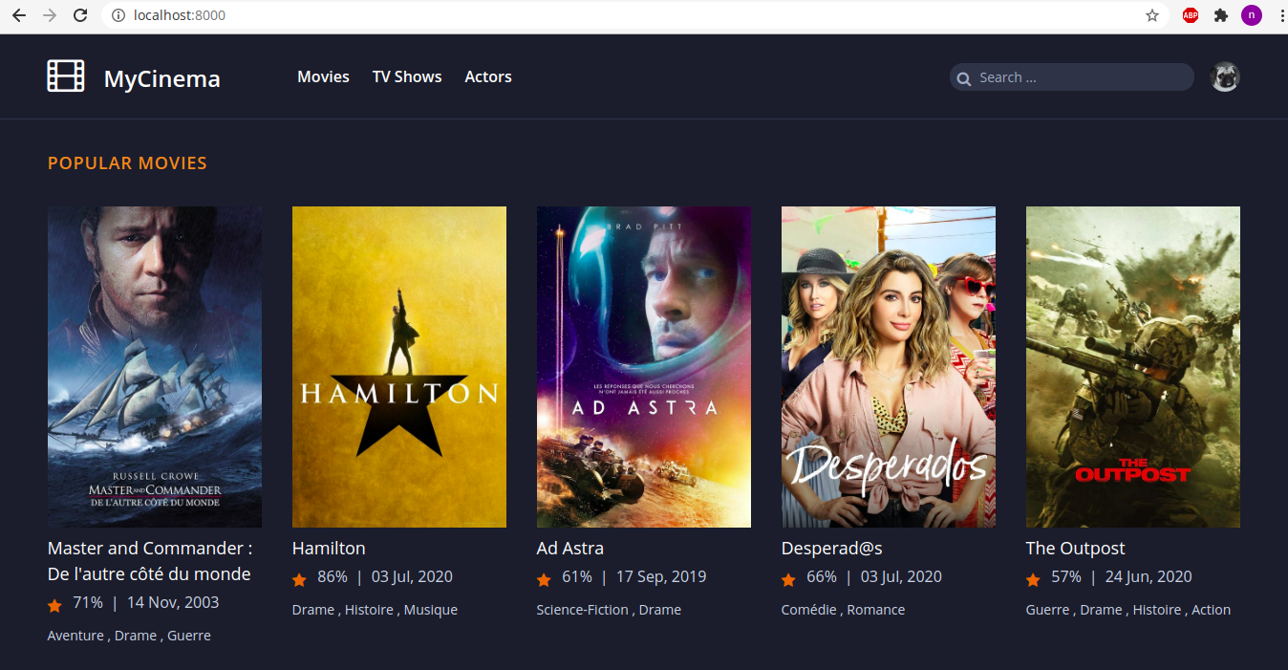Click the rating star under Desperad@s
This screenshot has width=1288, height=670.
(788, 579)
